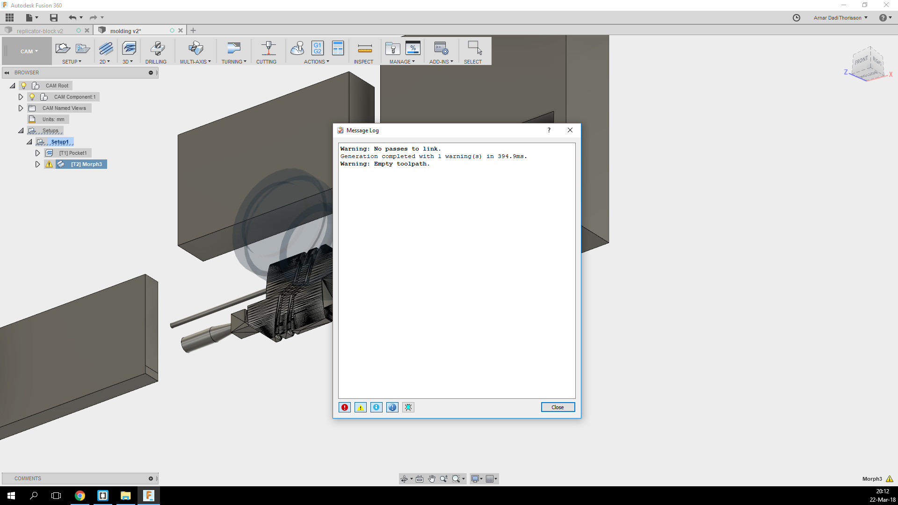
Task: Open Chrome from the Windows taskbar
Action: pos(80,496)
